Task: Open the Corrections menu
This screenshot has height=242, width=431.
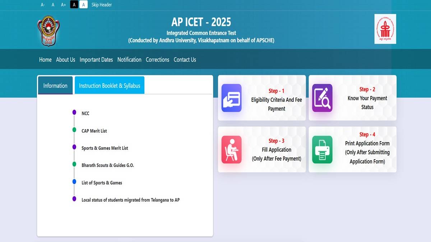Action: (x=157, y=60)
